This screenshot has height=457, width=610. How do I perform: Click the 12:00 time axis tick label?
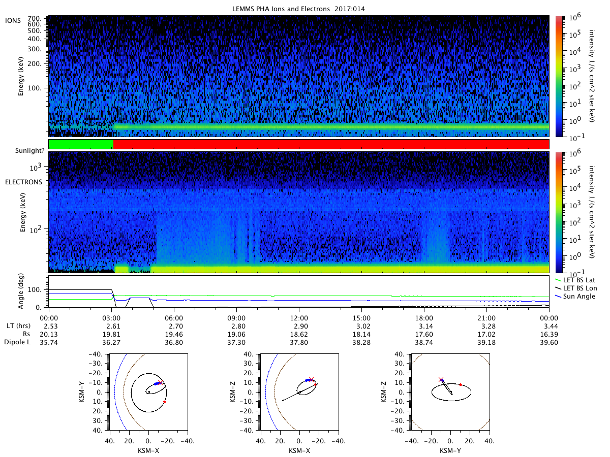(x=299, y=316)
